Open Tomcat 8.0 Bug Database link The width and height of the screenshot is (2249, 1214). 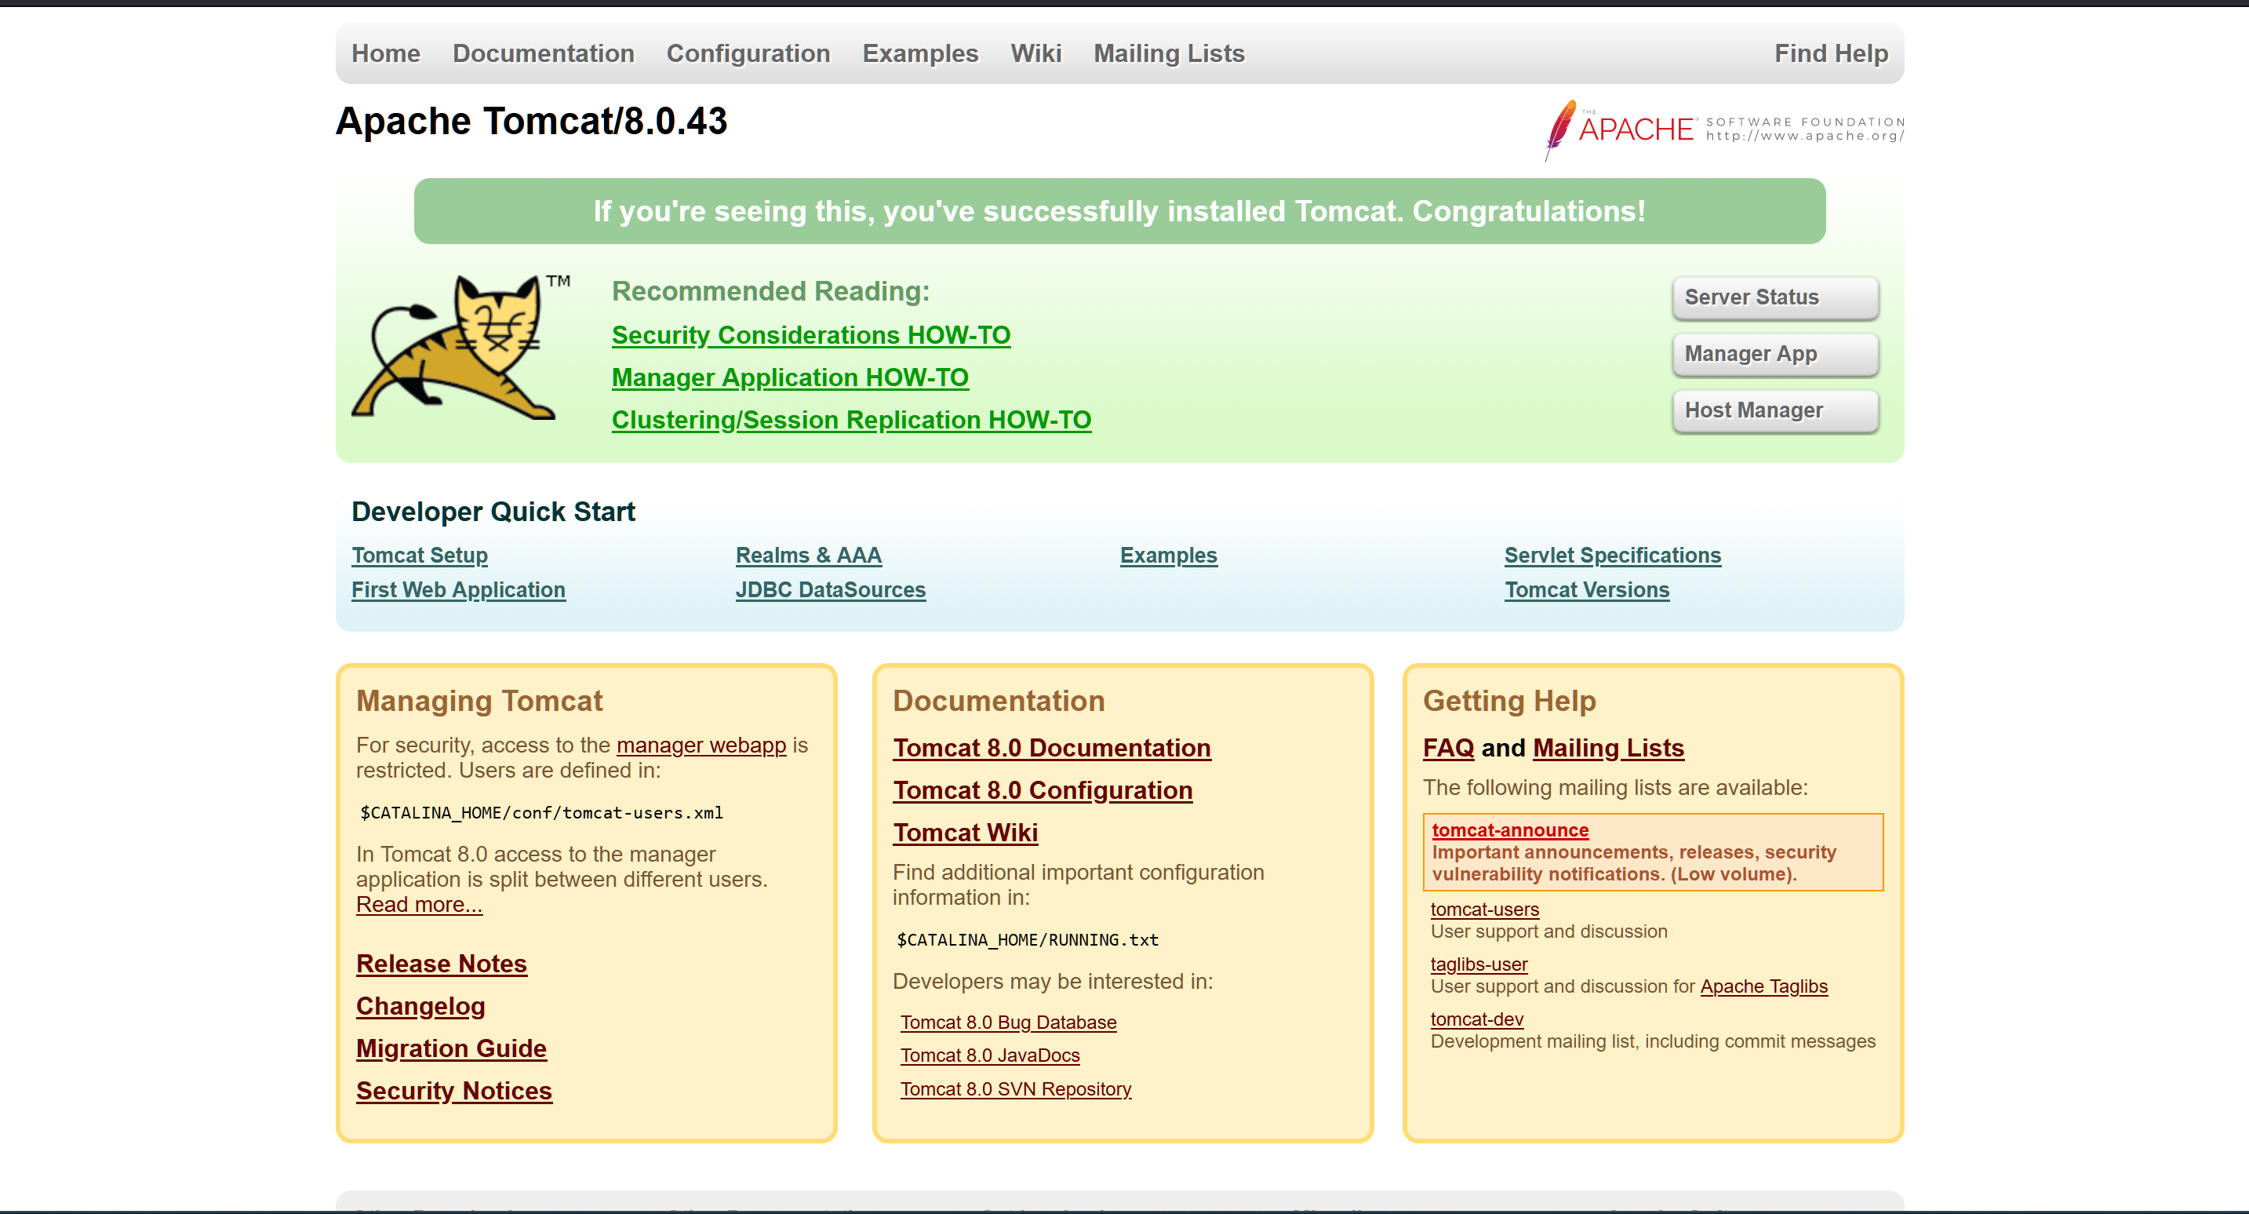point(1008,1023)
